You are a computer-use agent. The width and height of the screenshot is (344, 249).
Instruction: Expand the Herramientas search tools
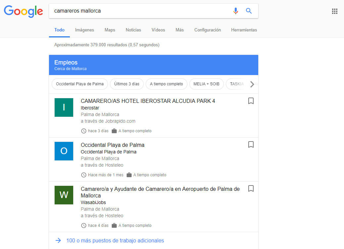pyautogui.click(x=244, y=30)
